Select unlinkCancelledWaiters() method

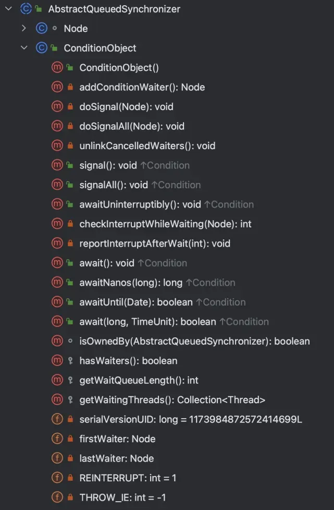[147, 145]
